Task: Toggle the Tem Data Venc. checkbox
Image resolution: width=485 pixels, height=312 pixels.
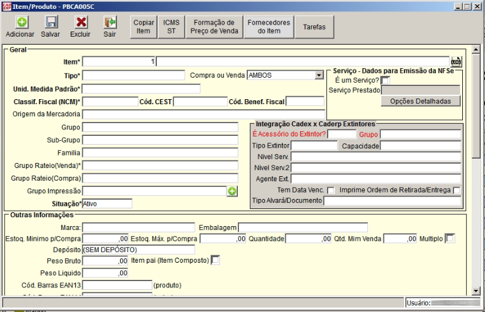Action: pos(330,190)
